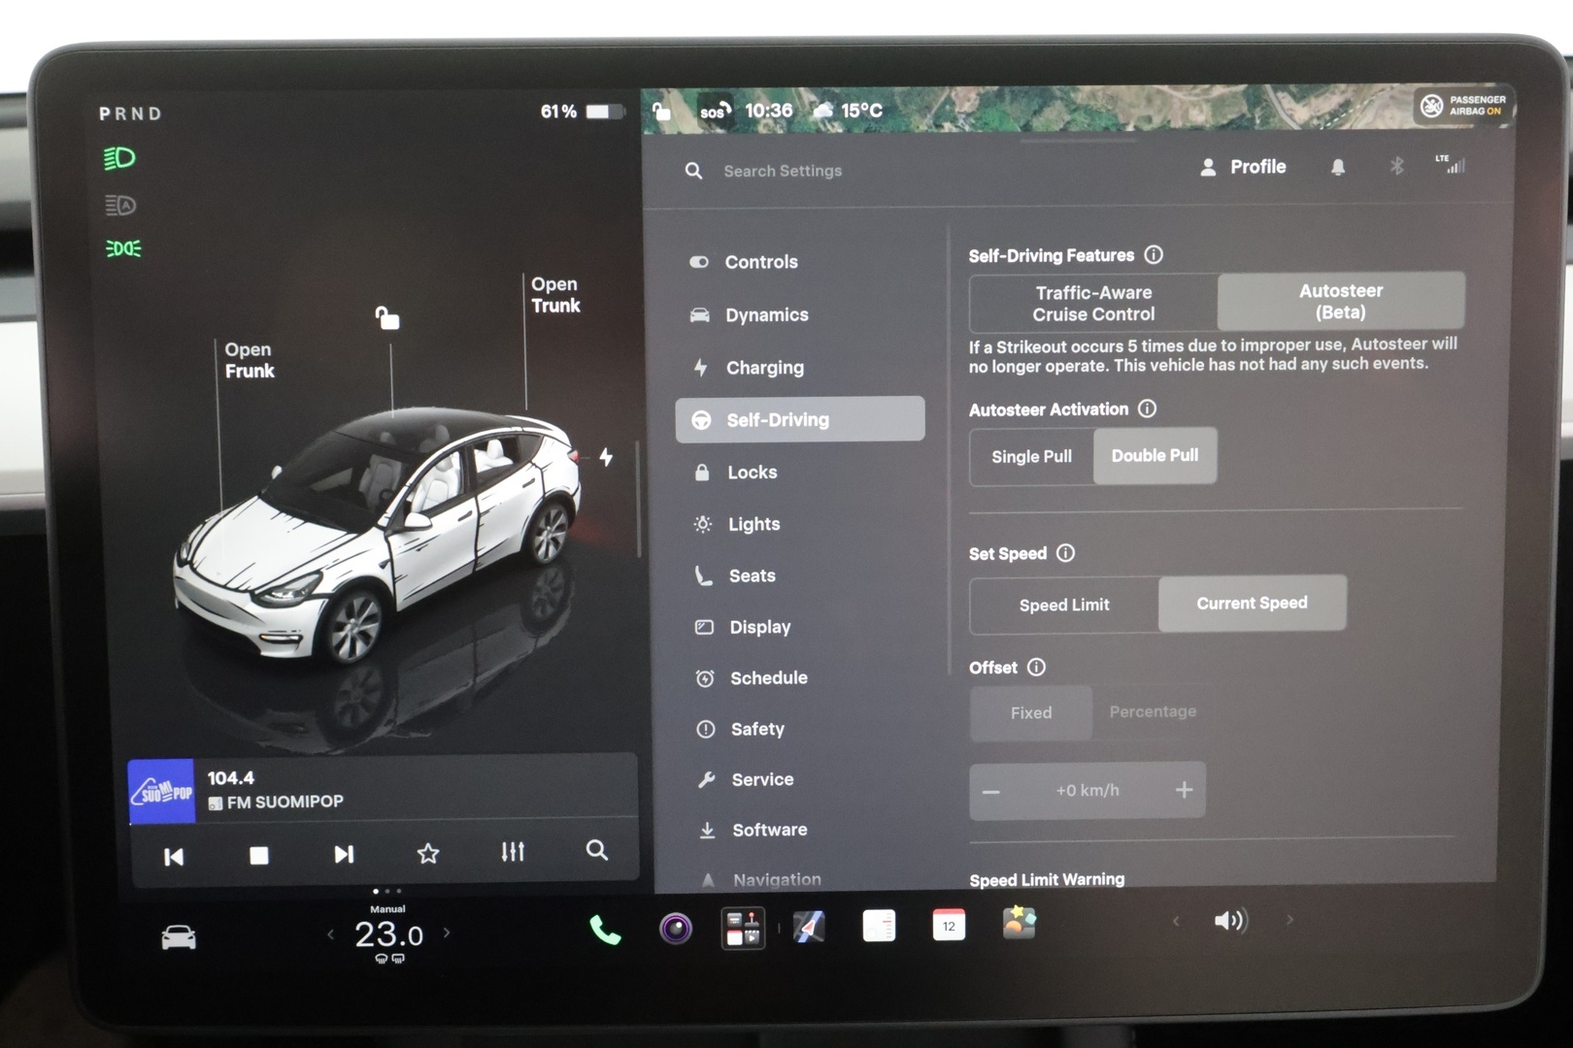Screen dimensions: 1573x1048
Task: Open climate controls via 23.0 temperature
Action: coord(388,934)
